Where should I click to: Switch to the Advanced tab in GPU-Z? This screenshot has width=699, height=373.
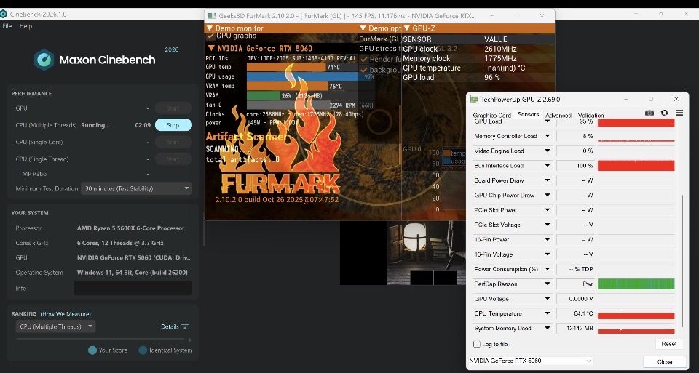click(x=558, y=115)
